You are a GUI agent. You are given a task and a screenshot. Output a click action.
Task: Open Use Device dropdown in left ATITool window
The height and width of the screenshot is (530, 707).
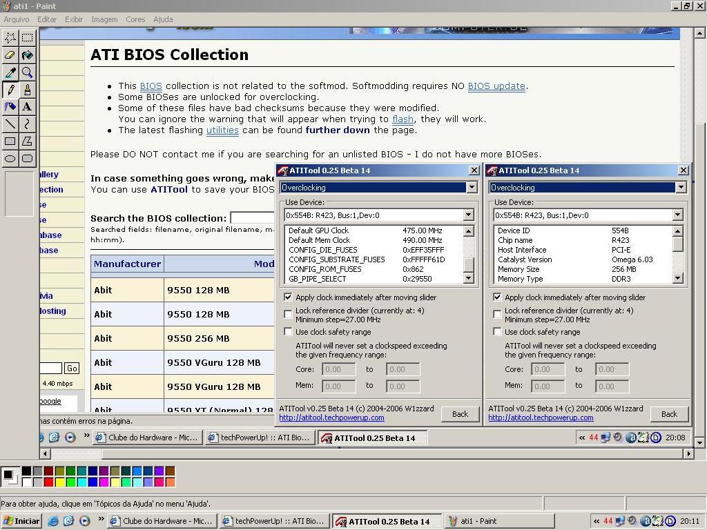pos(469,215)
